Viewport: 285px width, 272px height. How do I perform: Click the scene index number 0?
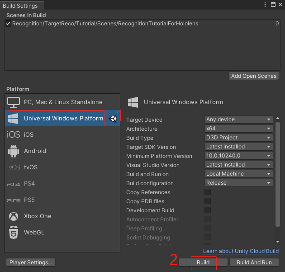tap(277, 24)
